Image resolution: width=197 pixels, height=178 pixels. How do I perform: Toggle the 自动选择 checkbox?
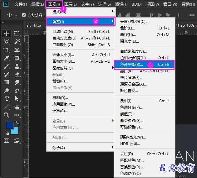[x=24, y=15]
